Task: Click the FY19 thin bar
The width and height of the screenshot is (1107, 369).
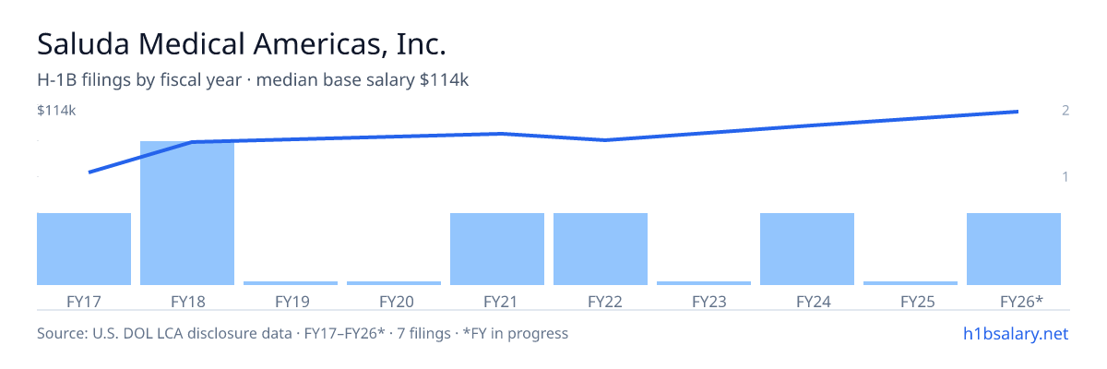Action: (291, 283)
